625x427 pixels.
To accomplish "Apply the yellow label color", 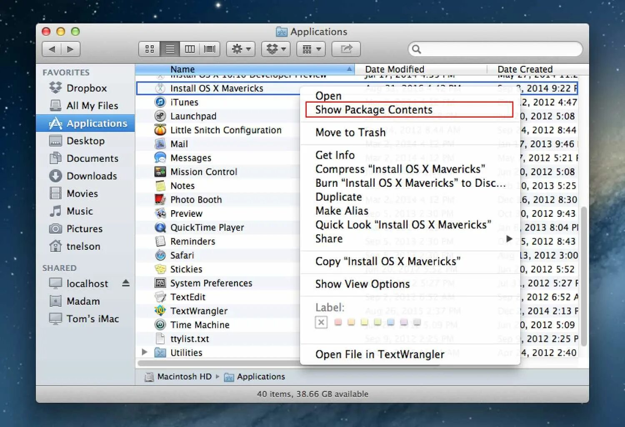I will click(x=365, y=322).
